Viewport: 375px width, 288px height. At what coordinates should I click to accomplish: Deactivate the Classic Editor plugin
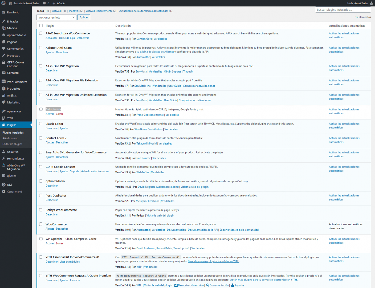point(52,128)
